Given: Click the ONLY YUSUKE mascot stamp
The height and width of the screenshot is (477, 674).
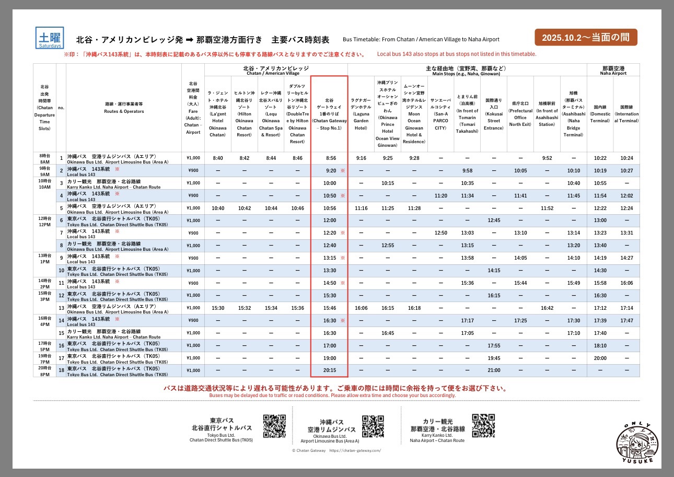Looking at the screenshot, I should coord(636,443).
